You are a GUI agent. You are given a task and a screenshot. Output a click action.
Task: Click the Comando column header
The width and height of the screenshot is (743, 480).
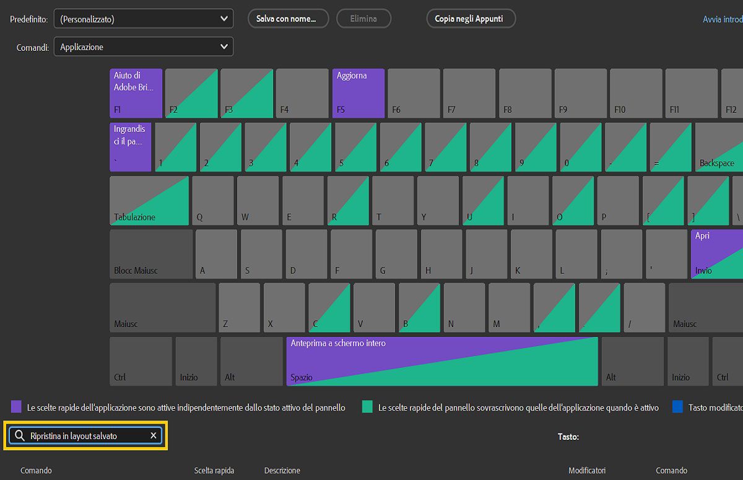click(x=36, y=470)
